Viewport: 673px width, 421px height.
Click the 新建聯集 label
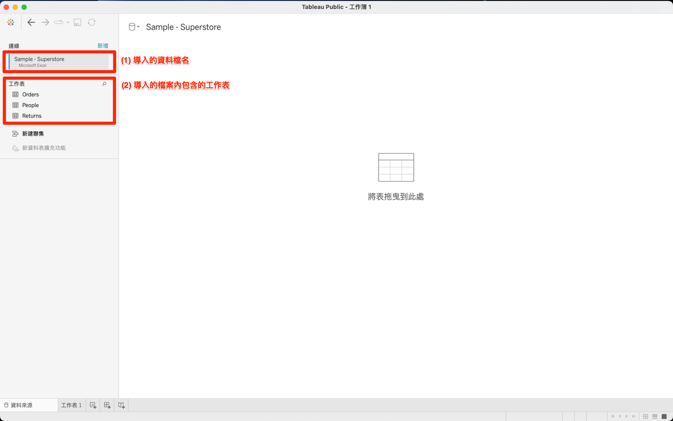[x=33, y=134]
